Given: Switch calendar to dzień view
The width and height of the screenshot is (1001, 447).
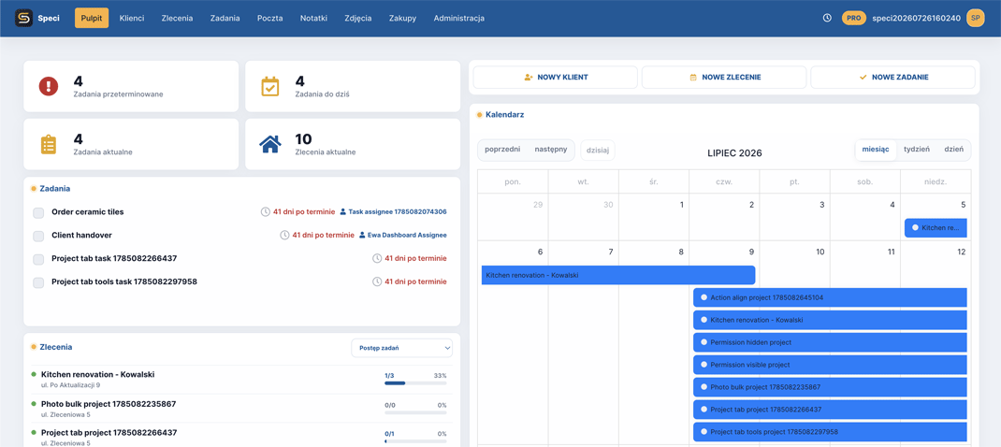Looking at the screenshot, I should point(953,150).
